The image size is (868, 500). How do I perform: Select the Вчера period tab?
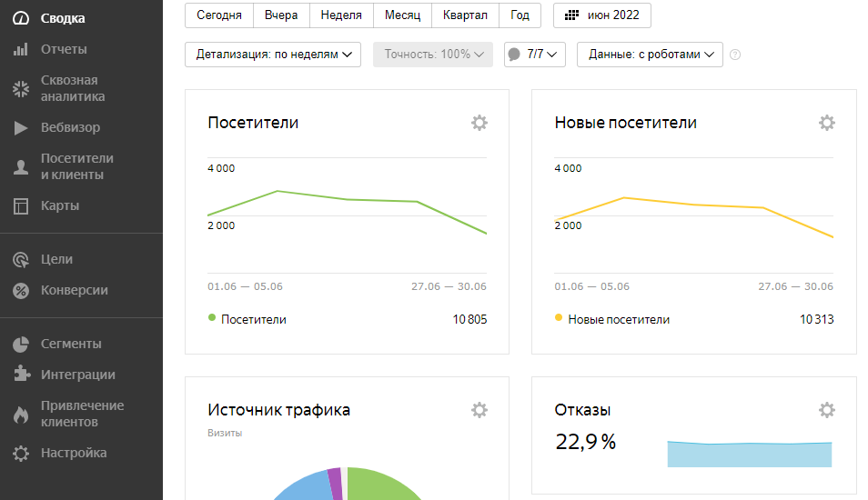point(281,15)
